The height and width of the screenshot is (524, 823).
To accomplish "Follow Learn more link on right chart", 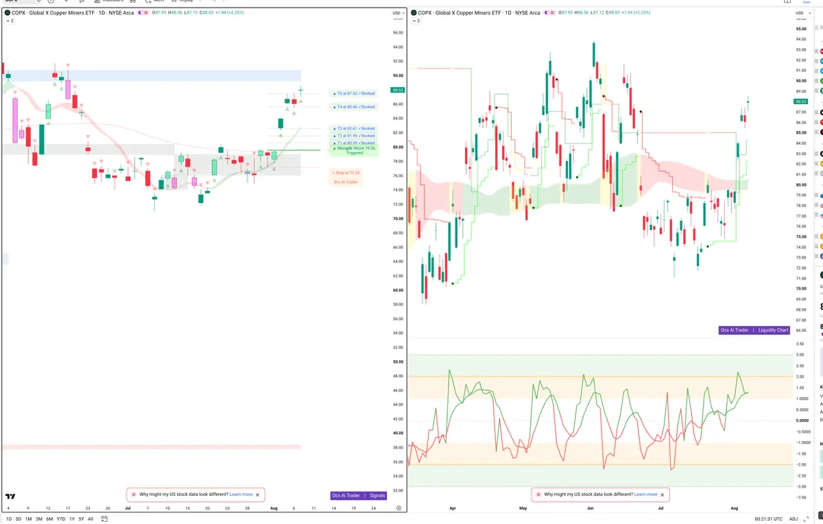I will pyautogui.click(x=645, y=495).
